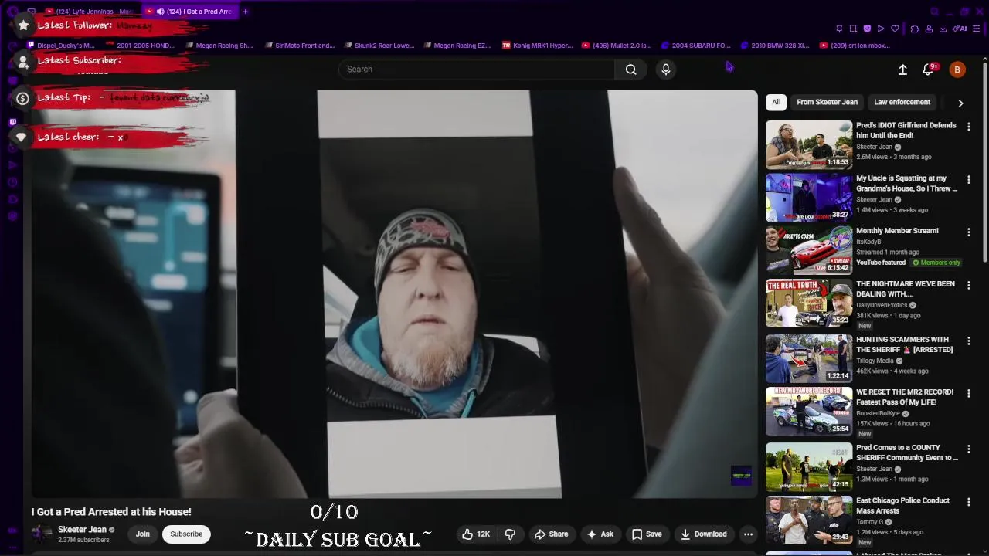Open '2010 BMW 328 XI...' bookmark
Screen dimensions: 989x556
pyautogui.click(x=775, y=46)
